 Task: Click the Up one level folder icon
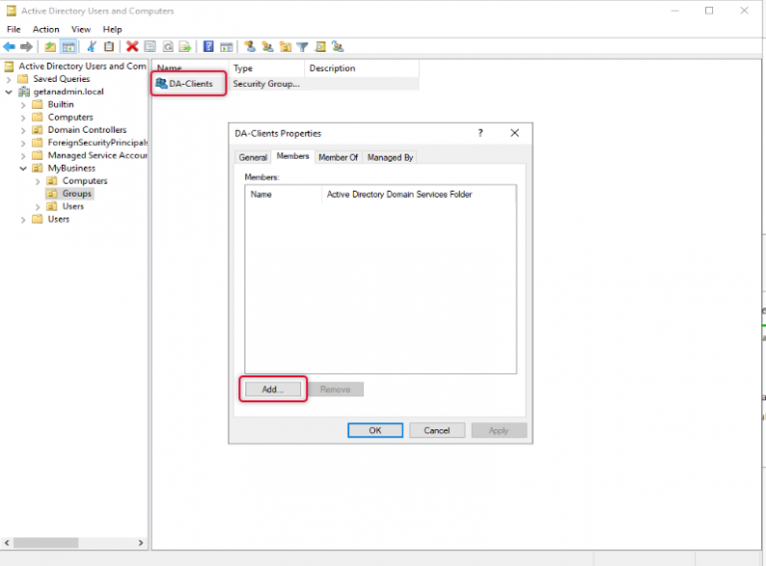point(50,47)
